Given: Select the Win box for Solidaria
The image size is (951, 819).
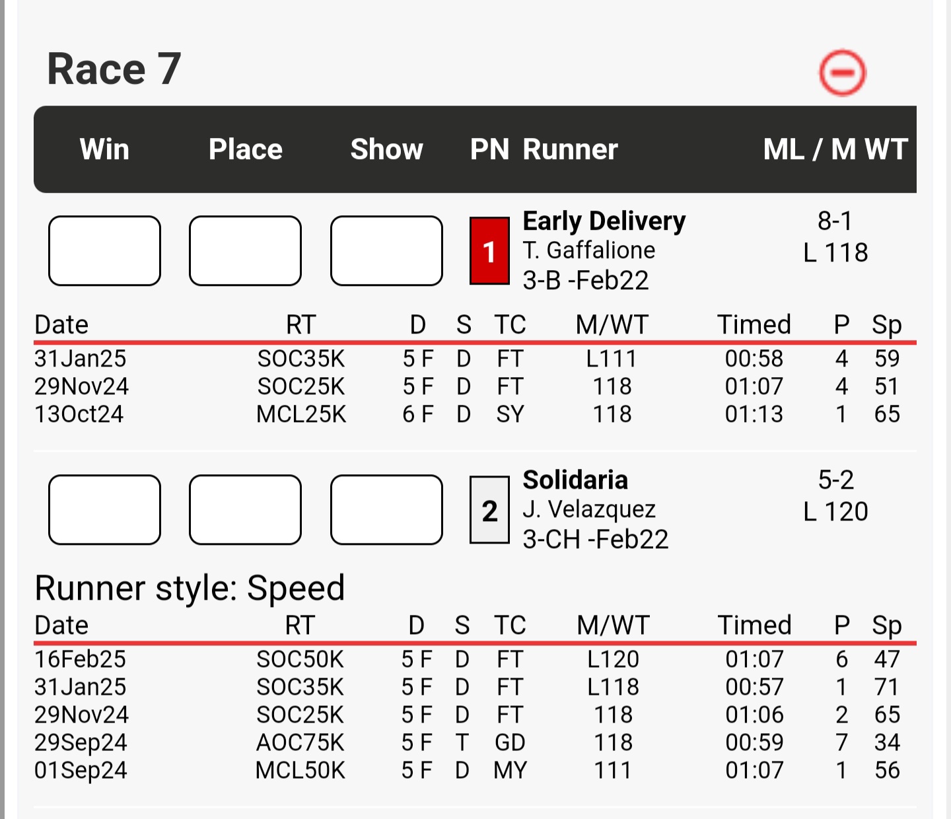Looking at the screenshot, I should [x=104, y=510].
